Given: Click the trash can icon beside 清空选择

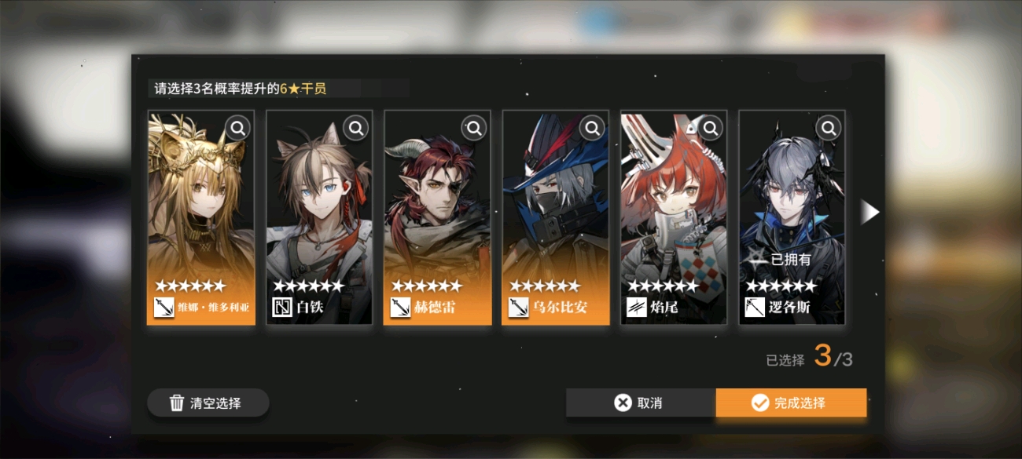Looking at the screenshot, I should [177, 403].
